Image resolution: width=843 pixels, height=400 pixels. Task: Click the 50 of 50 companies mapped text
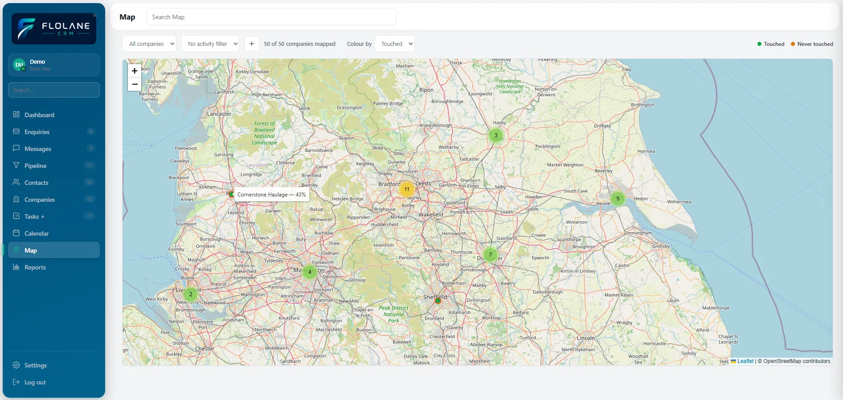(299, 44)
